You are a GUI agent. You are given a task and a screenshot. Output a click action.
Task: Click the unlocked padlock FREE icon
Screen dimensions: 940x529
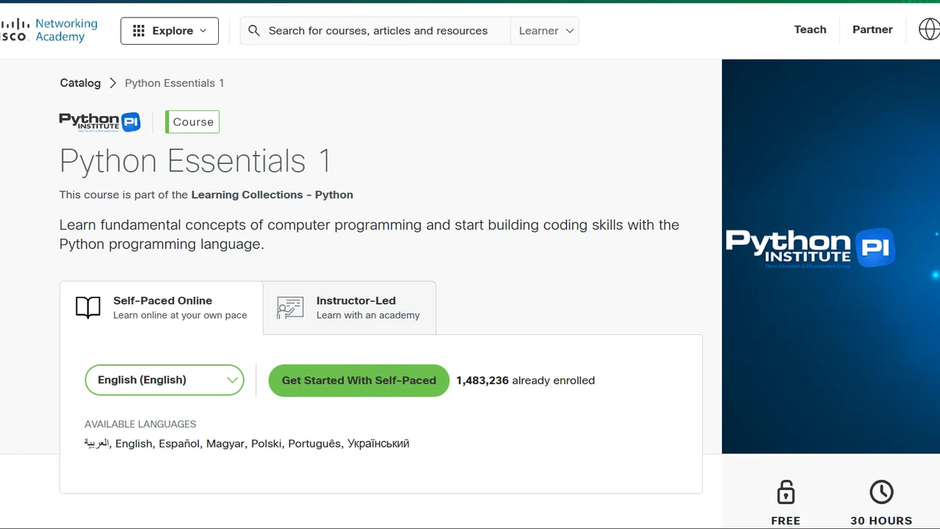(786, 492)
